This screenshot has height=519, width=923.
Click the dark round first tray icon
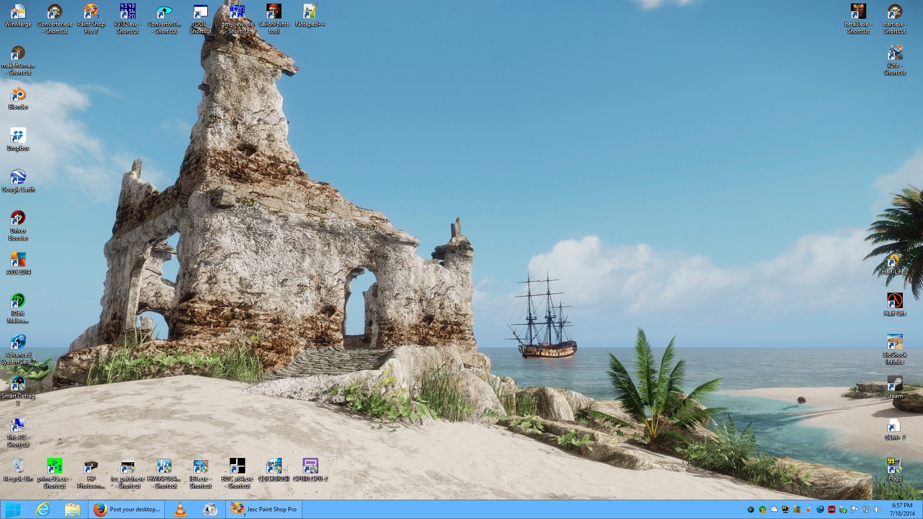(751, 509)
